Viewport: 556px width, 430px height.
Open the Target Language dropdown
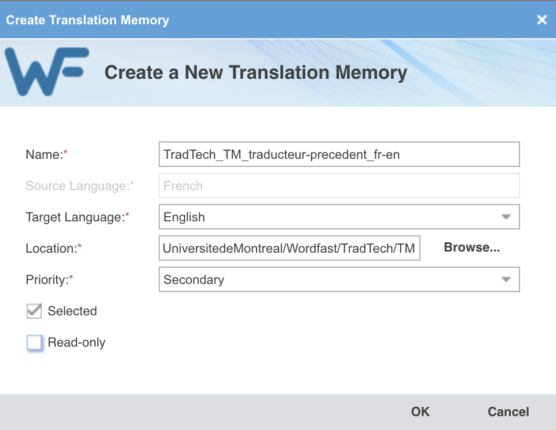point(339,217)
